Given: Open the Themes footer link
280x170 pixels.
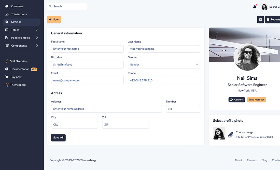Looking at the screenshot, I should 251,160.
